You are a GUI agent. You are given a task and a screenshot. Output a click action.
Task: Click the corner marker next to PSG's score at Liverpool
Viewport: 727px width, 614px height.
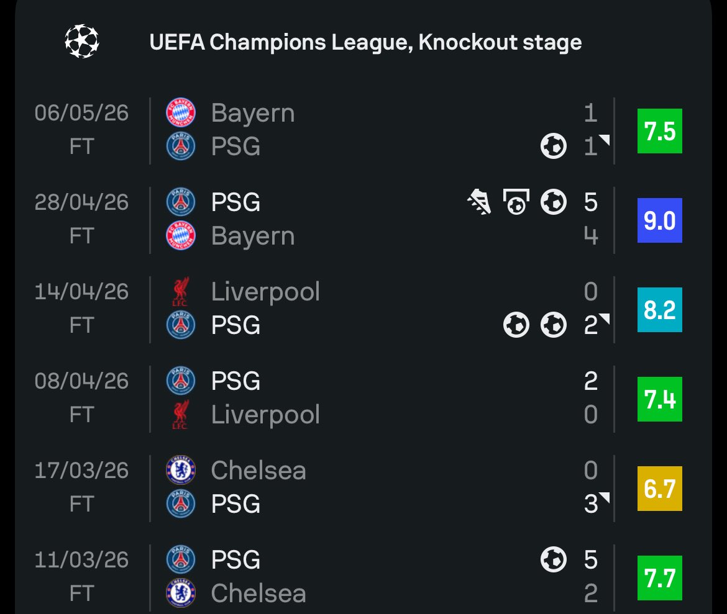click(x=605, y=319)
